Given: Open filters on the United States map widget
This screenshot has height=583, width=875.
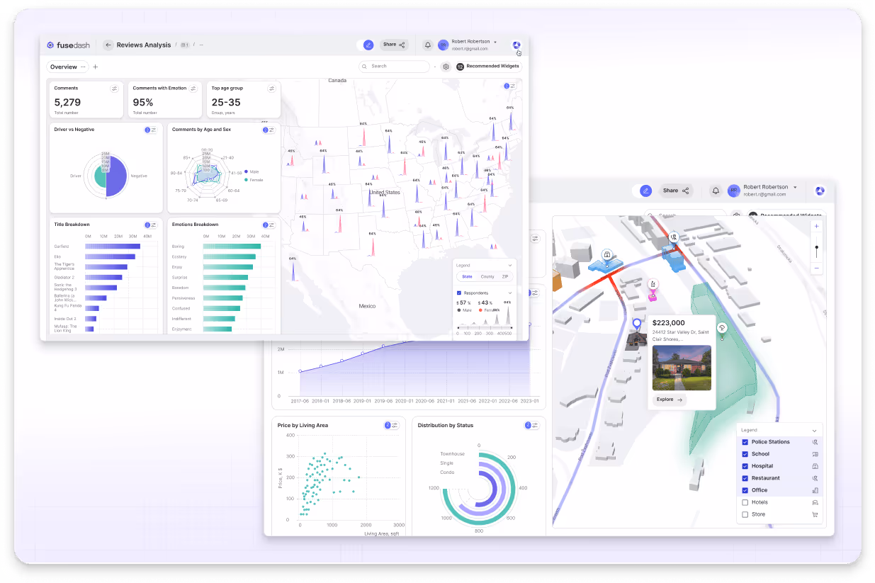Looking at the screenshot, I should click(511, 86).
